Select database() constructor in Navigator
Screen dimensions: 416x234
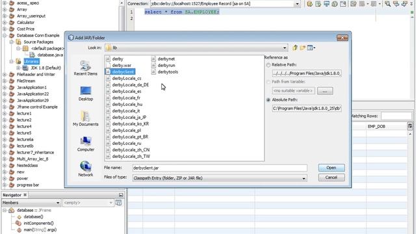click(x=33, y=216)
